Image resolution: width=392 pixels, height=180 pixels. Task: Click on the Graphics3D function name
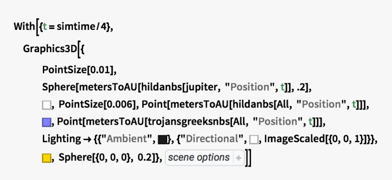click(50, 49)
